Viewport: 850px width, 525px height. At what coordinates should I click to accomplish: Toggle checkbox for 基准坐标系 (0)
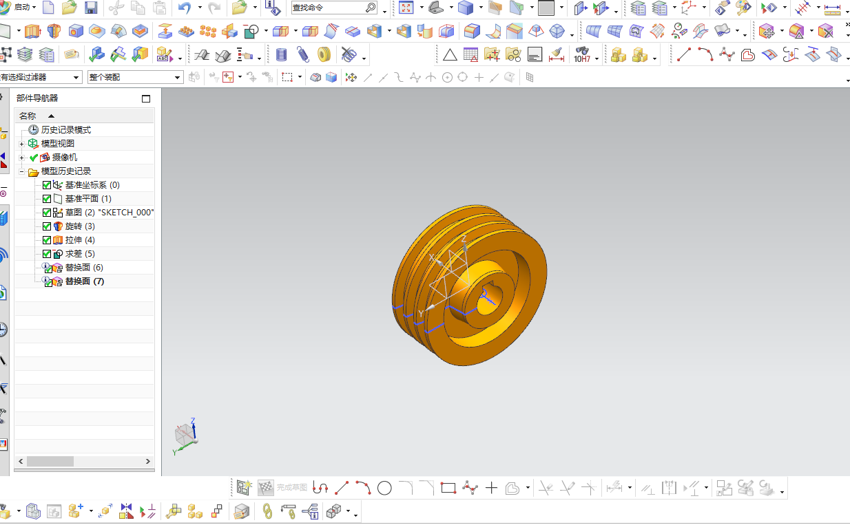tap(47, 185)
